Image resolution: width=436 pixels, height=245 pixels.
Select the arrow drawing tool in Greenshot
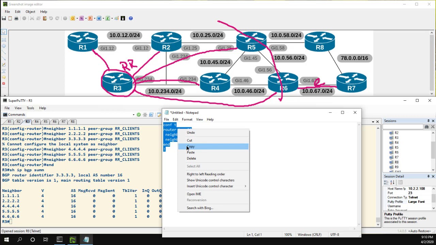click(4, 58)
